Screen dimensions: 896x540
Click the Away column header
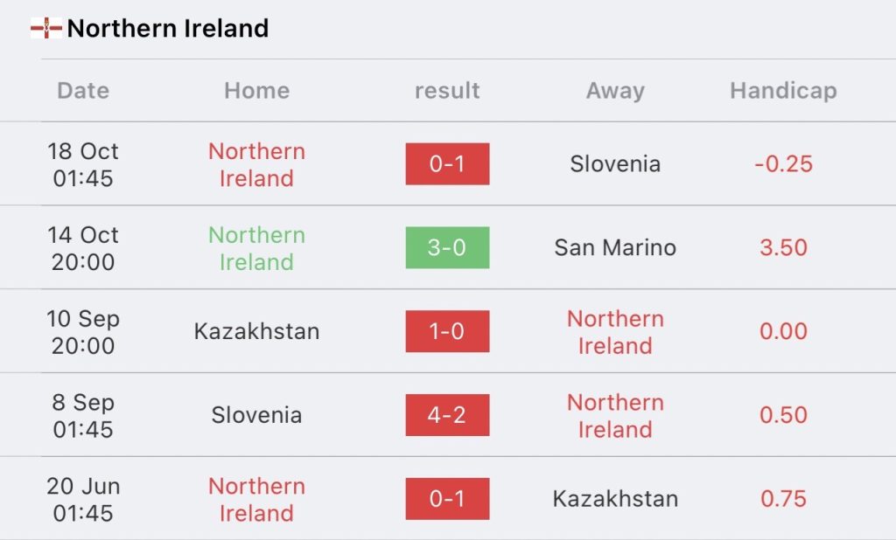pyautogui.click(x=615, y=91)
